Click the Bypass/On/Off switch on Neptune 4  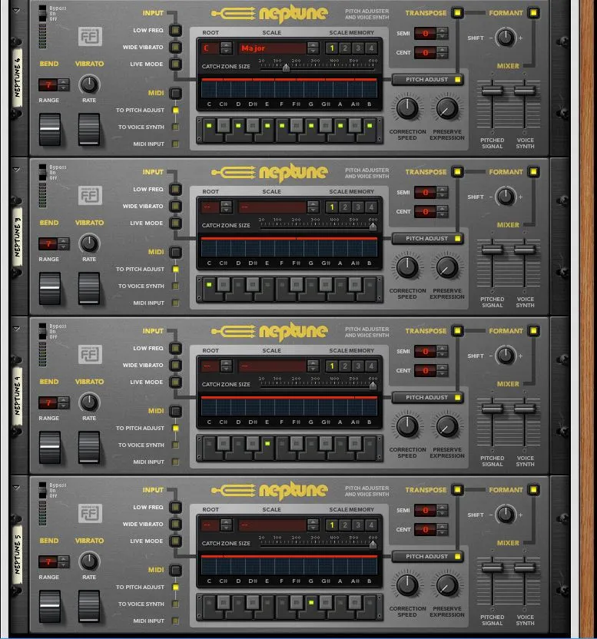coord(42,331)
